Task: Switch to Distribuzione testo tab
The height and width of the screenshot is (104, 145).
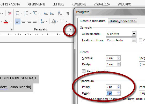Action: point(122,21)
